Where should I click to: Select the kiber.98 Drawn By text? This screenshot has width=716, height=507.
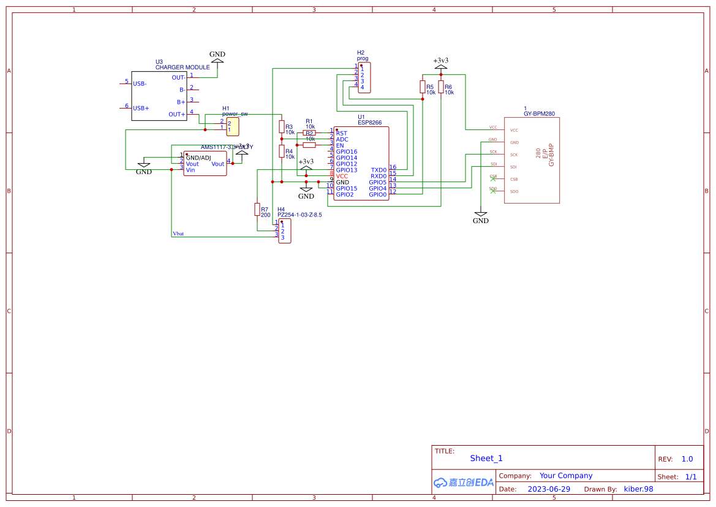point(638,489)
